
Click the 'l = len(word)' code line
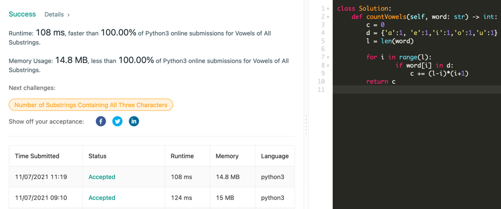click(x=390, y=41)
